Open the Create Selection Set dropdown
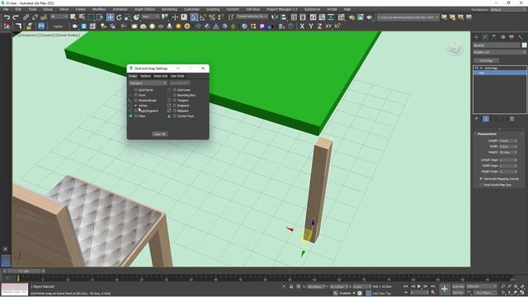 pyautogui.click(x=252, y=16)
